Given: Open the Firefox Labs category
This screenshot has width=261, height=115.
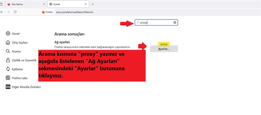Looking at the screenshot, I should [x=17, y=78].
